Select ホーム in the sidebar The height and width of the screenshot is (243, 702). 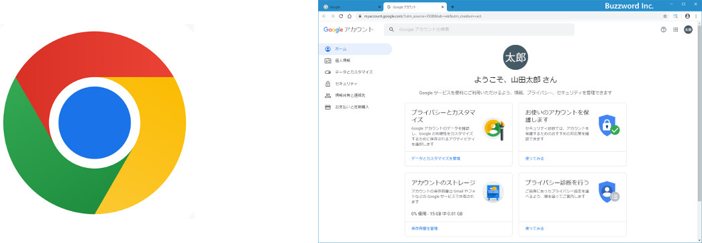(x=356, y=49)
